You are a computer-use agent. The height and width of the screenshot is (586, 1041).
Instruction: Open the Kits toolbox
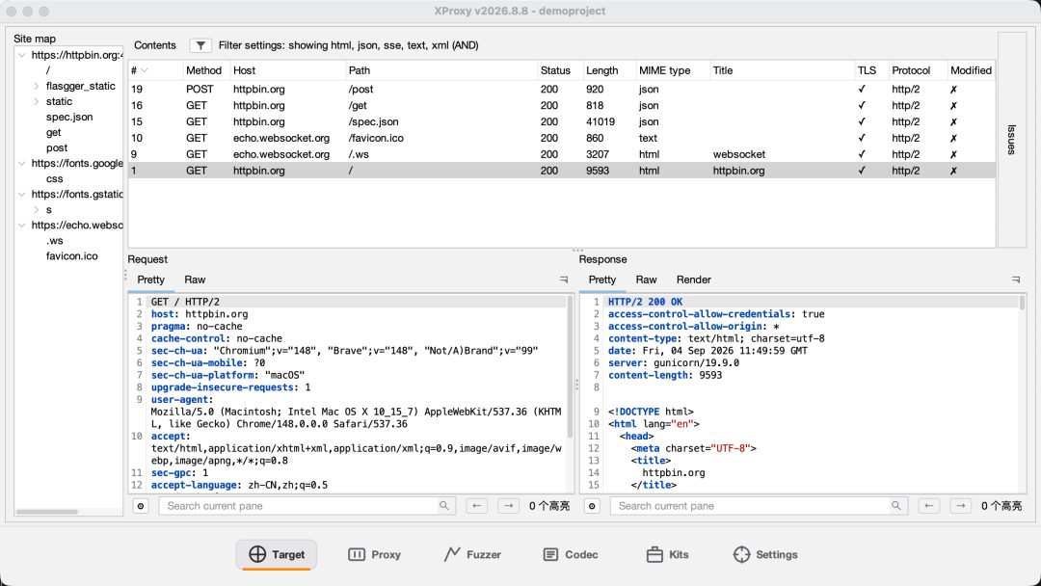pyautogui.click(x=668, y=554)
